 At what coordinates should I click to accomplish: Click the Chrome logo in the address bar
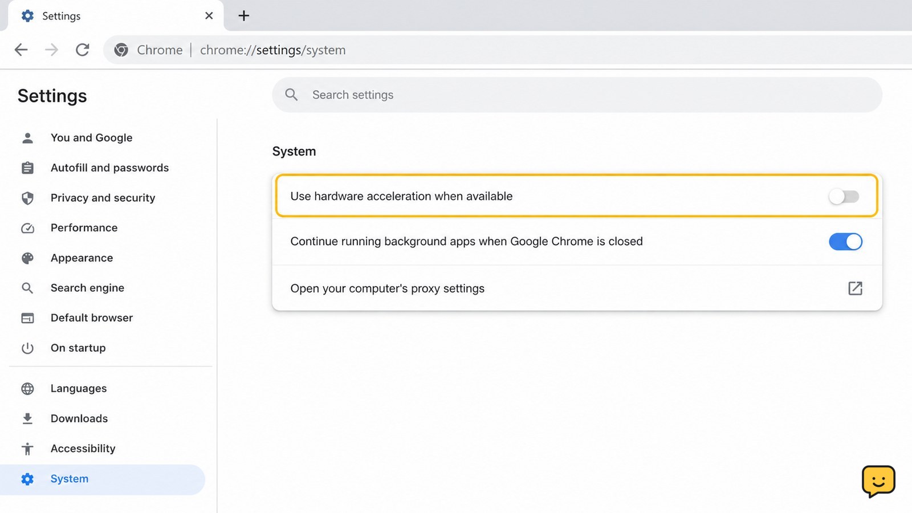click(121, 50)
